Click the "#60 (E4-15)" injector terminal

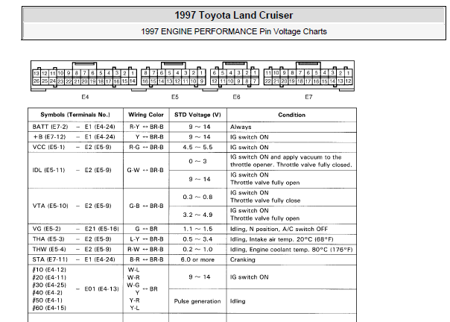pyautogui.click(x=49, y=308)
